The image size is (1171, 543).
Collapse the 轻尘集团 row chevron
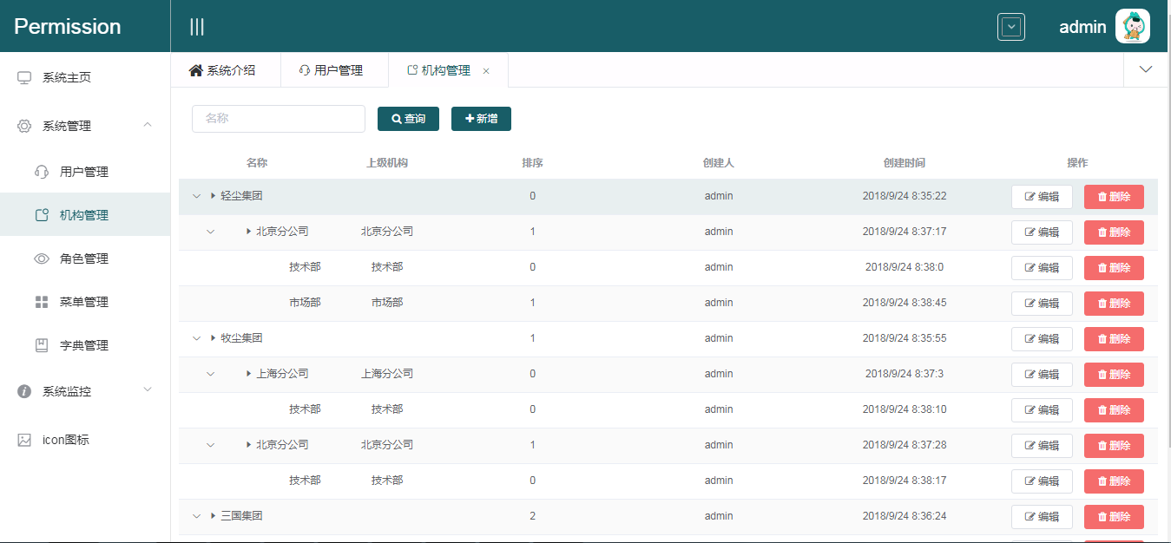[196, 196]
